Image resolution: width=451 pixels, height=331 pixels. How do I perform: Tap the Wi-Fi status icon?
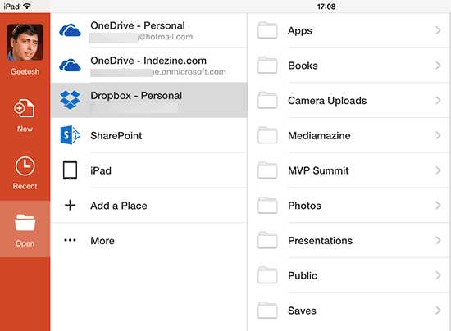27,6
